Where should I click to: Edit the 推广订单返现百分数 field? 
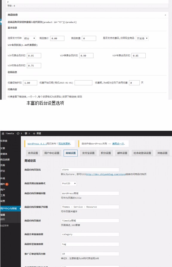tap(90, 254)
